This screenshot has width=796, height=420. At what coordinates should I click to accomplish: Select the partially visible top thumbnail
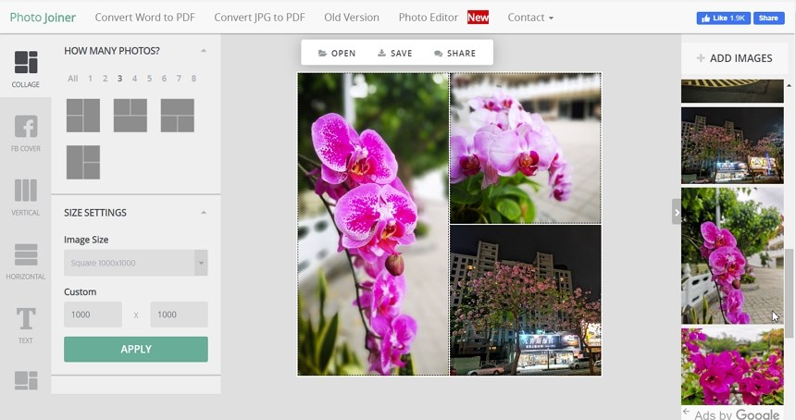[732, 92]
